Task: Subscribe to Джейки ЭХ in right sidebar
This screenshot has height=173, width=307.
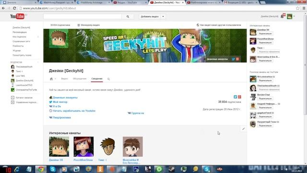Action: click(265, 34)
